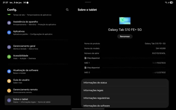Tap the SIM chip icon above IMEI 2
The height and width of the screenshot is (110, 176).
pyautogui.click(x=85, y=68)
